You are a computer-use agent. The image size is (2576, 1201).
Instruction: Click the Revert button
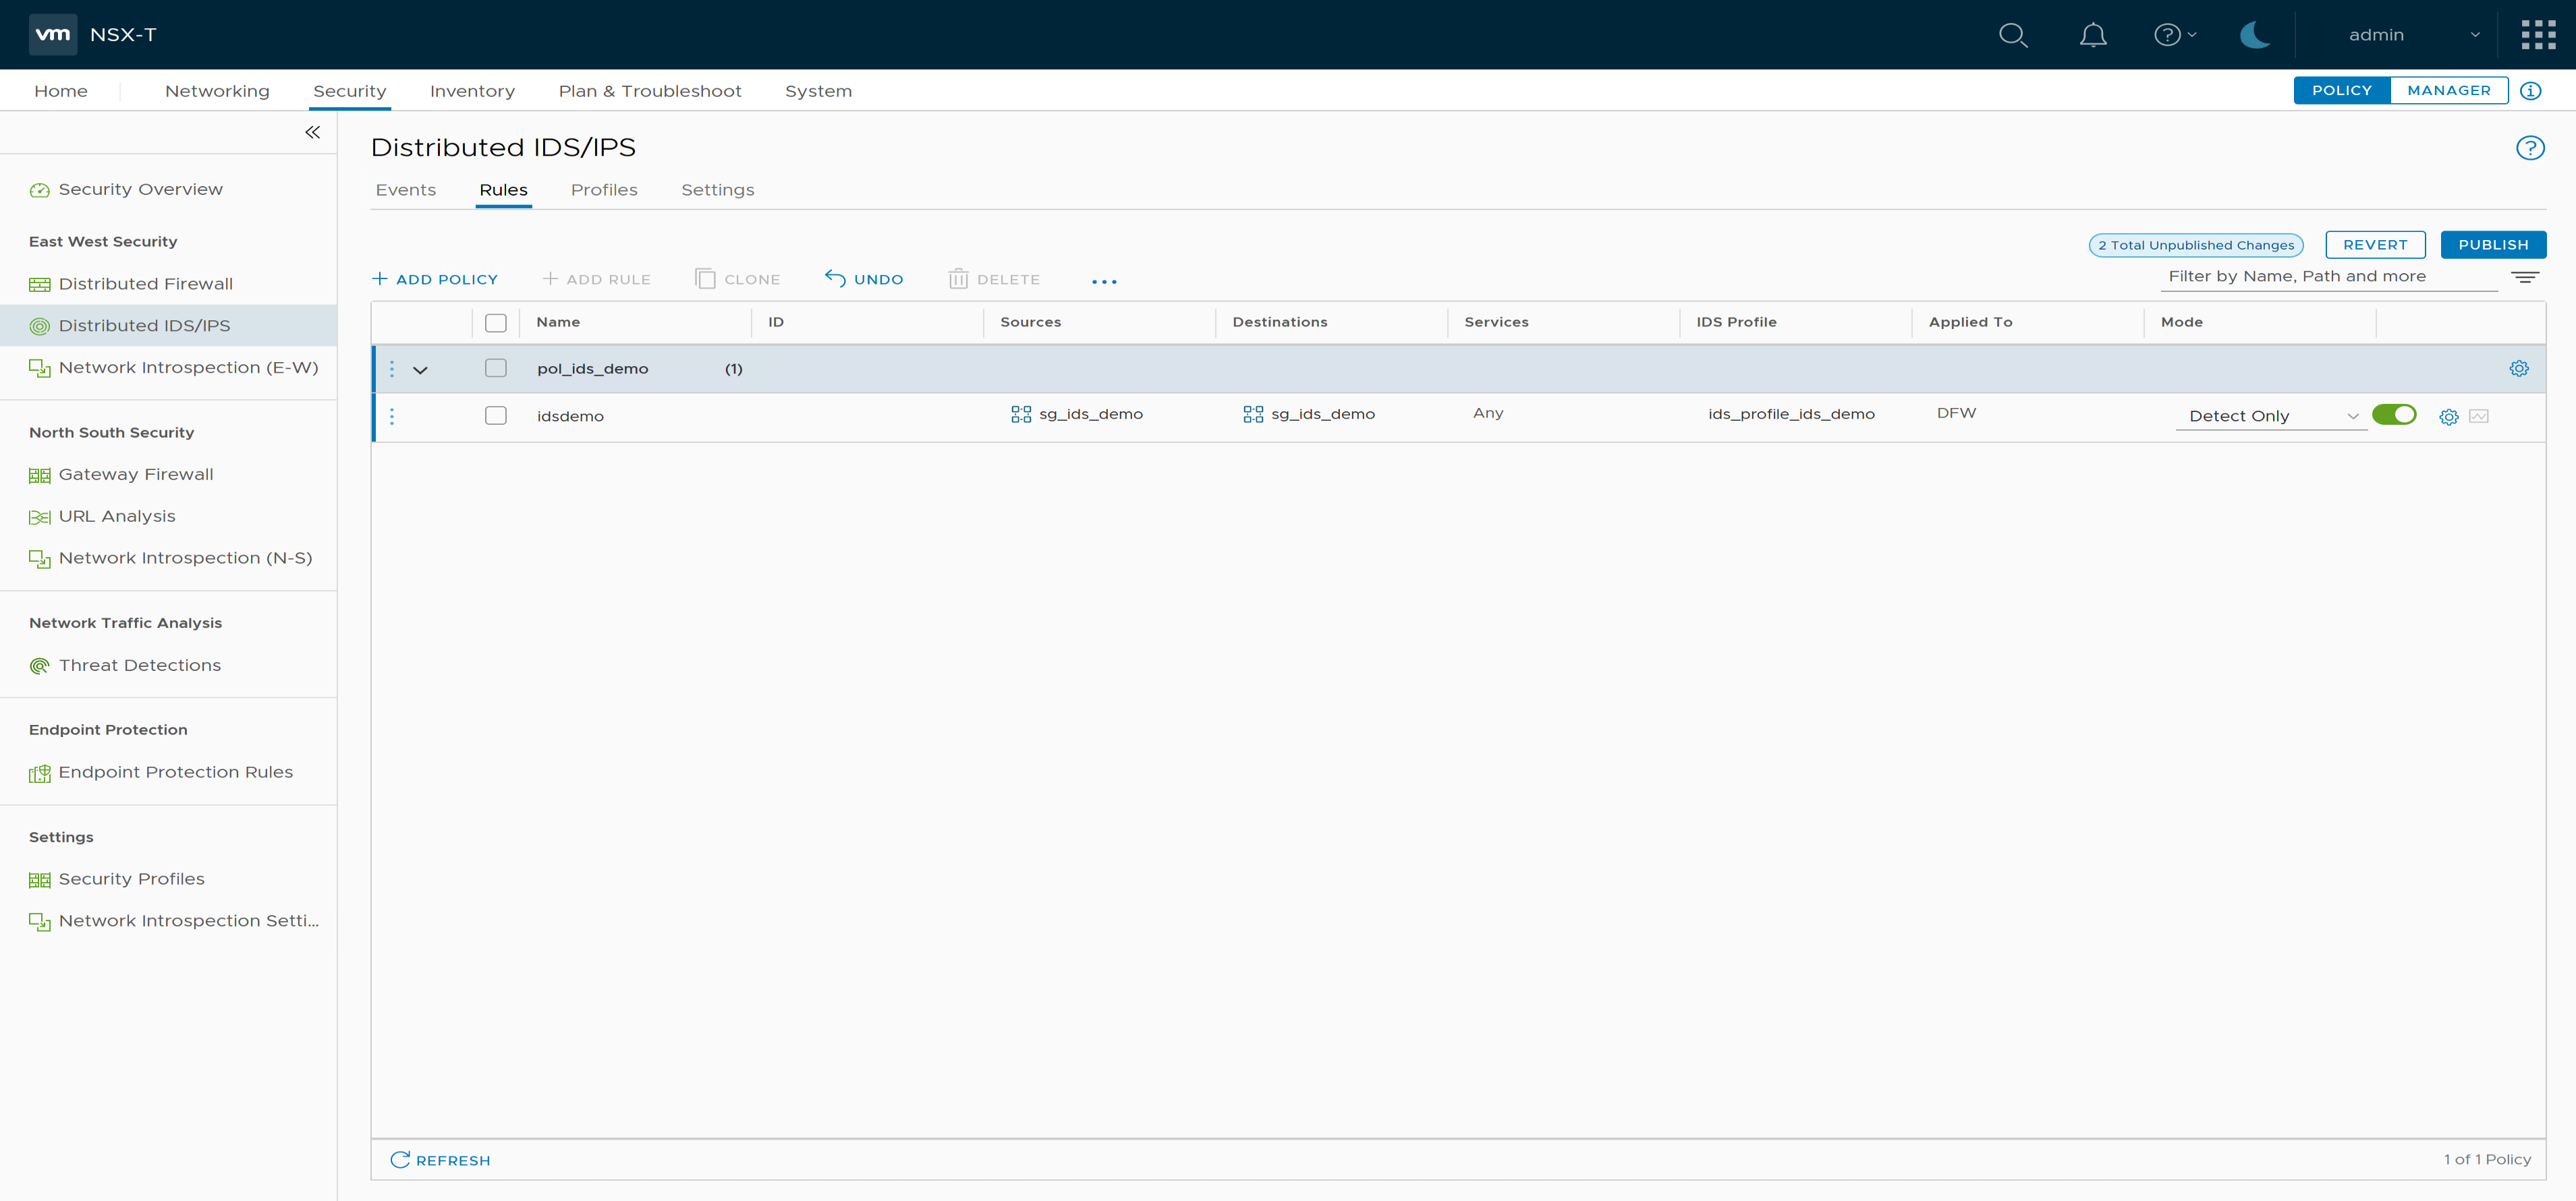point(2375,245)
